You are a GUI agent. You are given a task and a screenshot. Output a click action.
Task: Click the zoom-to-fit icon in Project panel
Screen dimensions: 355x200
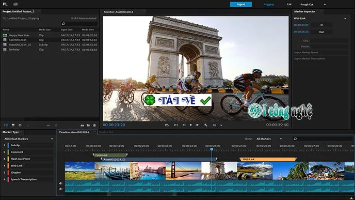click(20, 125)
